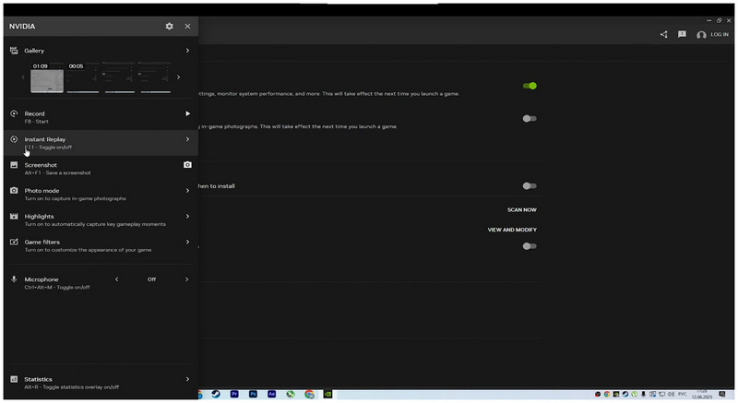Start recording with the Record play arrow

[187, 113]
